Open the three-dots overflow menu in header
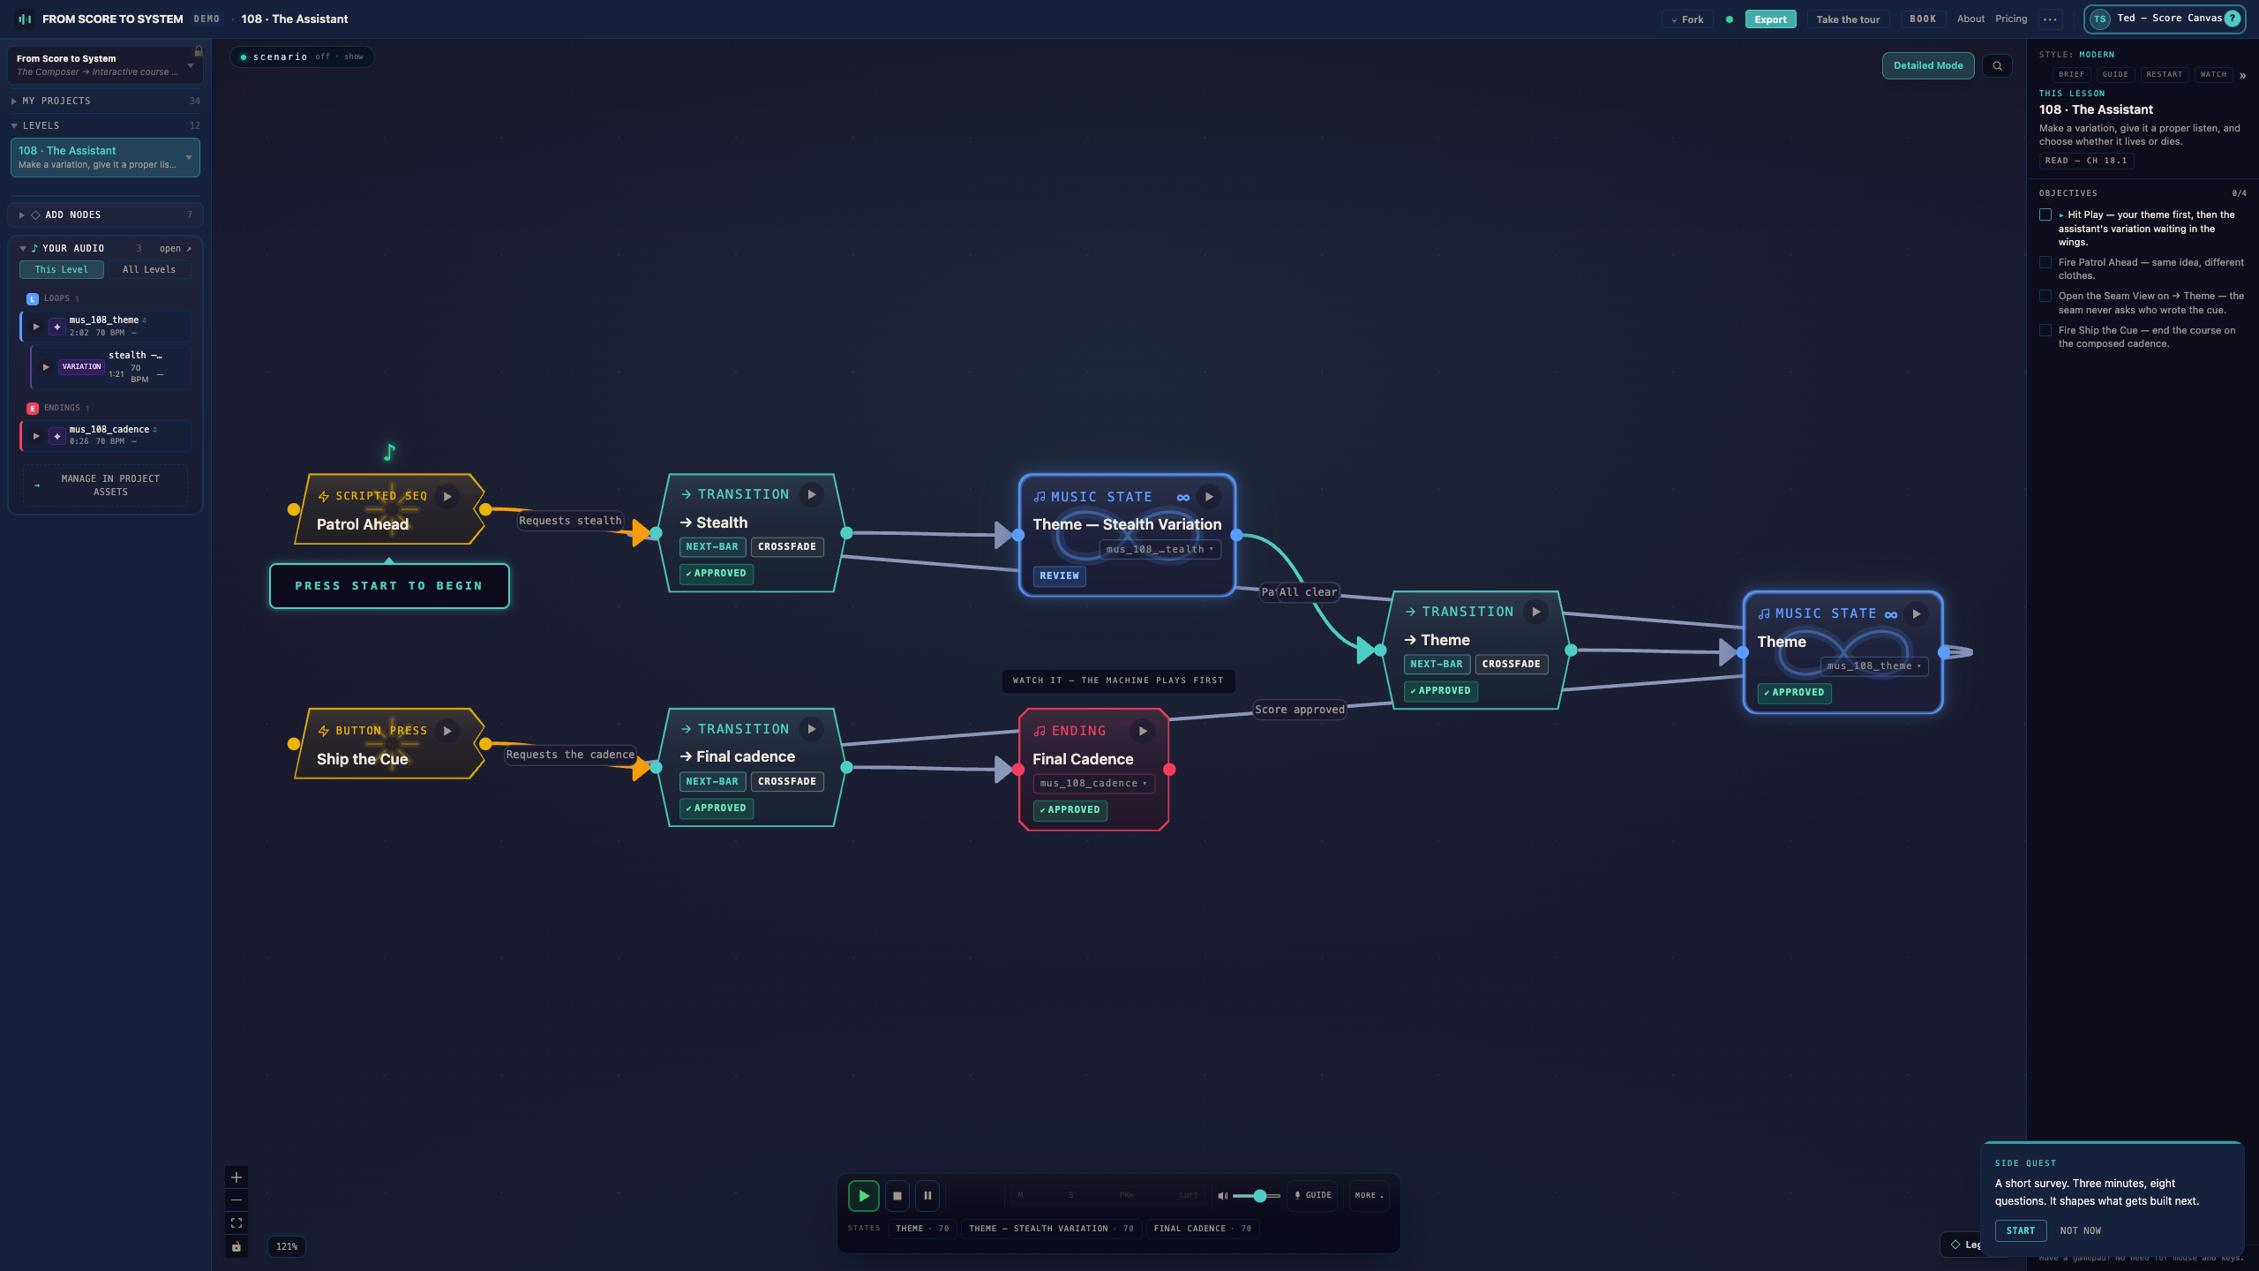This screenshot has height=1271, width=2259. tap(2050, 19)
